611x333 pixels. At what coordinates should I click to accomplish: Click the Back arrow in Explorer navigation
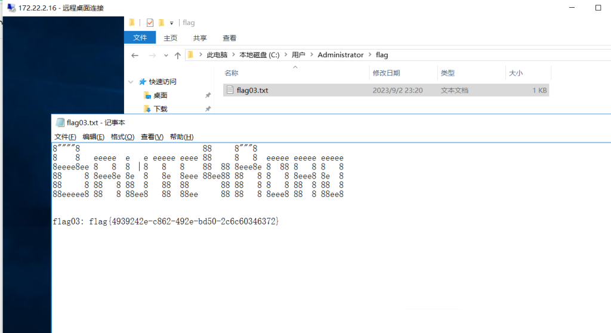[x=135, y=55]
